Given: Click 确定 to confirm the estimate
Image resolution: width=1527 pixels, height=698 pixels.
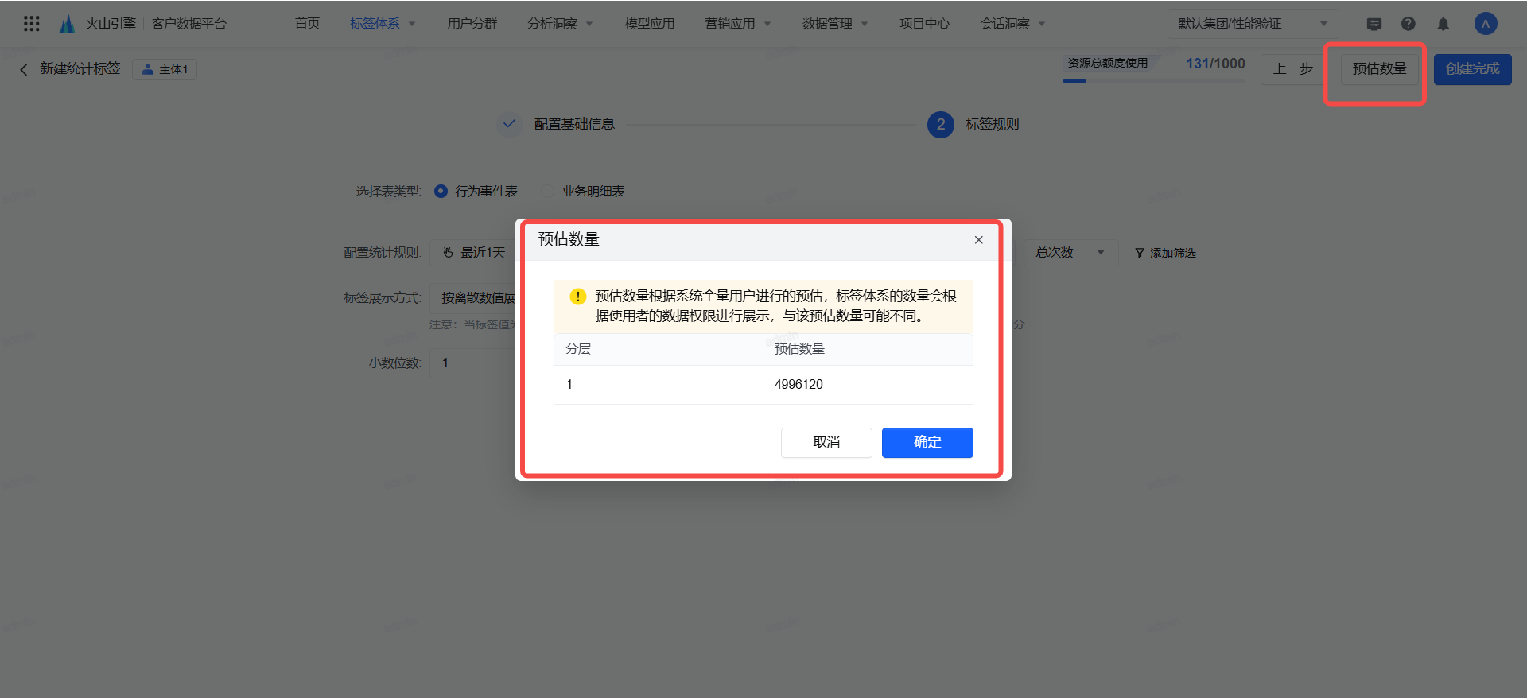Looking at the screenshot, I should point(927,443).
